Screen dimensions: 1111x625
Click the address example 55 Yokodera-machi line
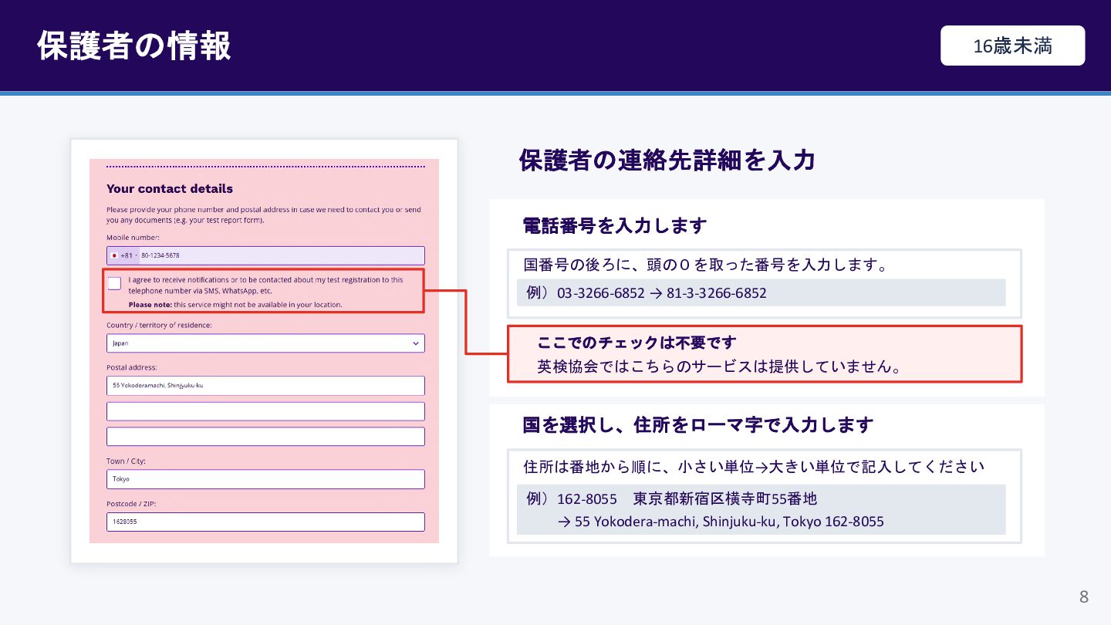tap(721, 522)
